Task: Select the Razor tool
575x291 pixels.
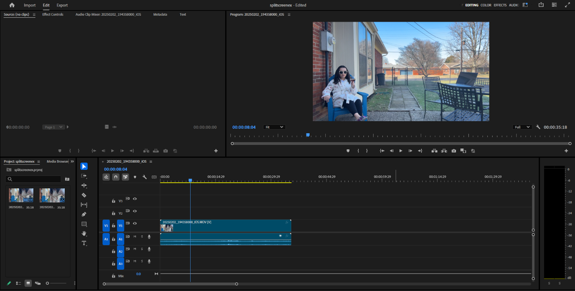Action: pyautogui.click(x=84, y=195)
